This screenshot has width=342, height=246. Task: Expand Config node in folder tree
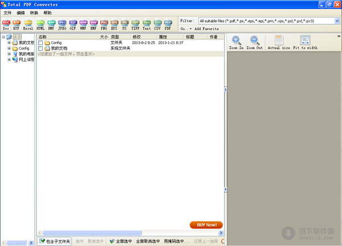9,48
